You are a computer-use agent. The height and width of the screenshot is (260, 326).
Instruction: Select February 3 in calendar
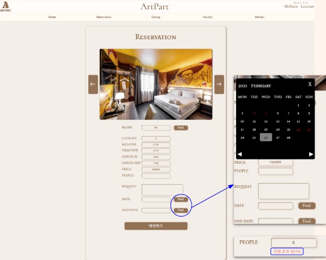[x=242, y=113]
